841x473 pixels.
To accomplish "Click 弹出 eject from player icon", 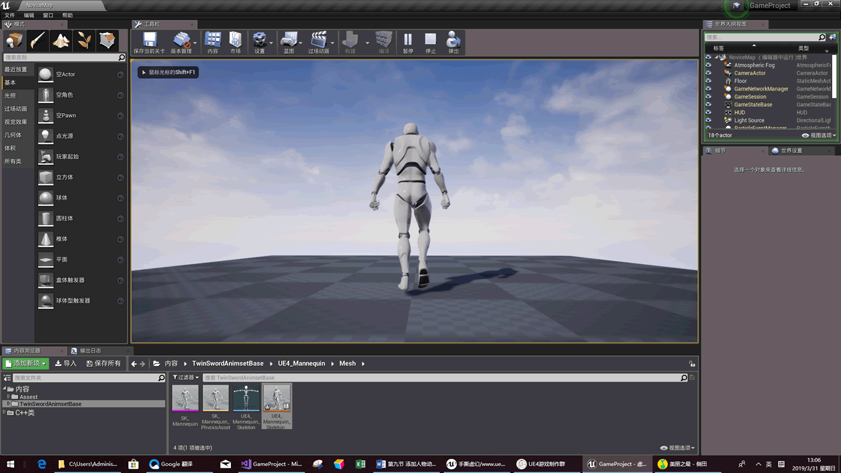I will pyautogui.click(x=453, y=43).
